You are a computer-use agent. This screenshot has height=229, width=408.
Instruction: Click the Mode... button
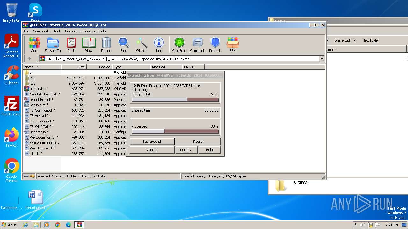pyautogui.click(x=186, y=150)
